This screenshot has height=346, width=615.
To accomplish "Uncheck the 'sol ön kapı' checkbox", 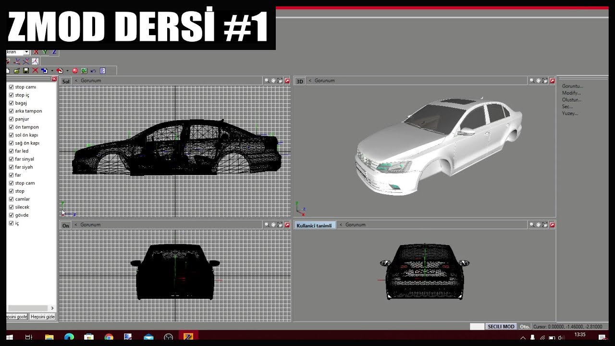I will coord(11,135).
